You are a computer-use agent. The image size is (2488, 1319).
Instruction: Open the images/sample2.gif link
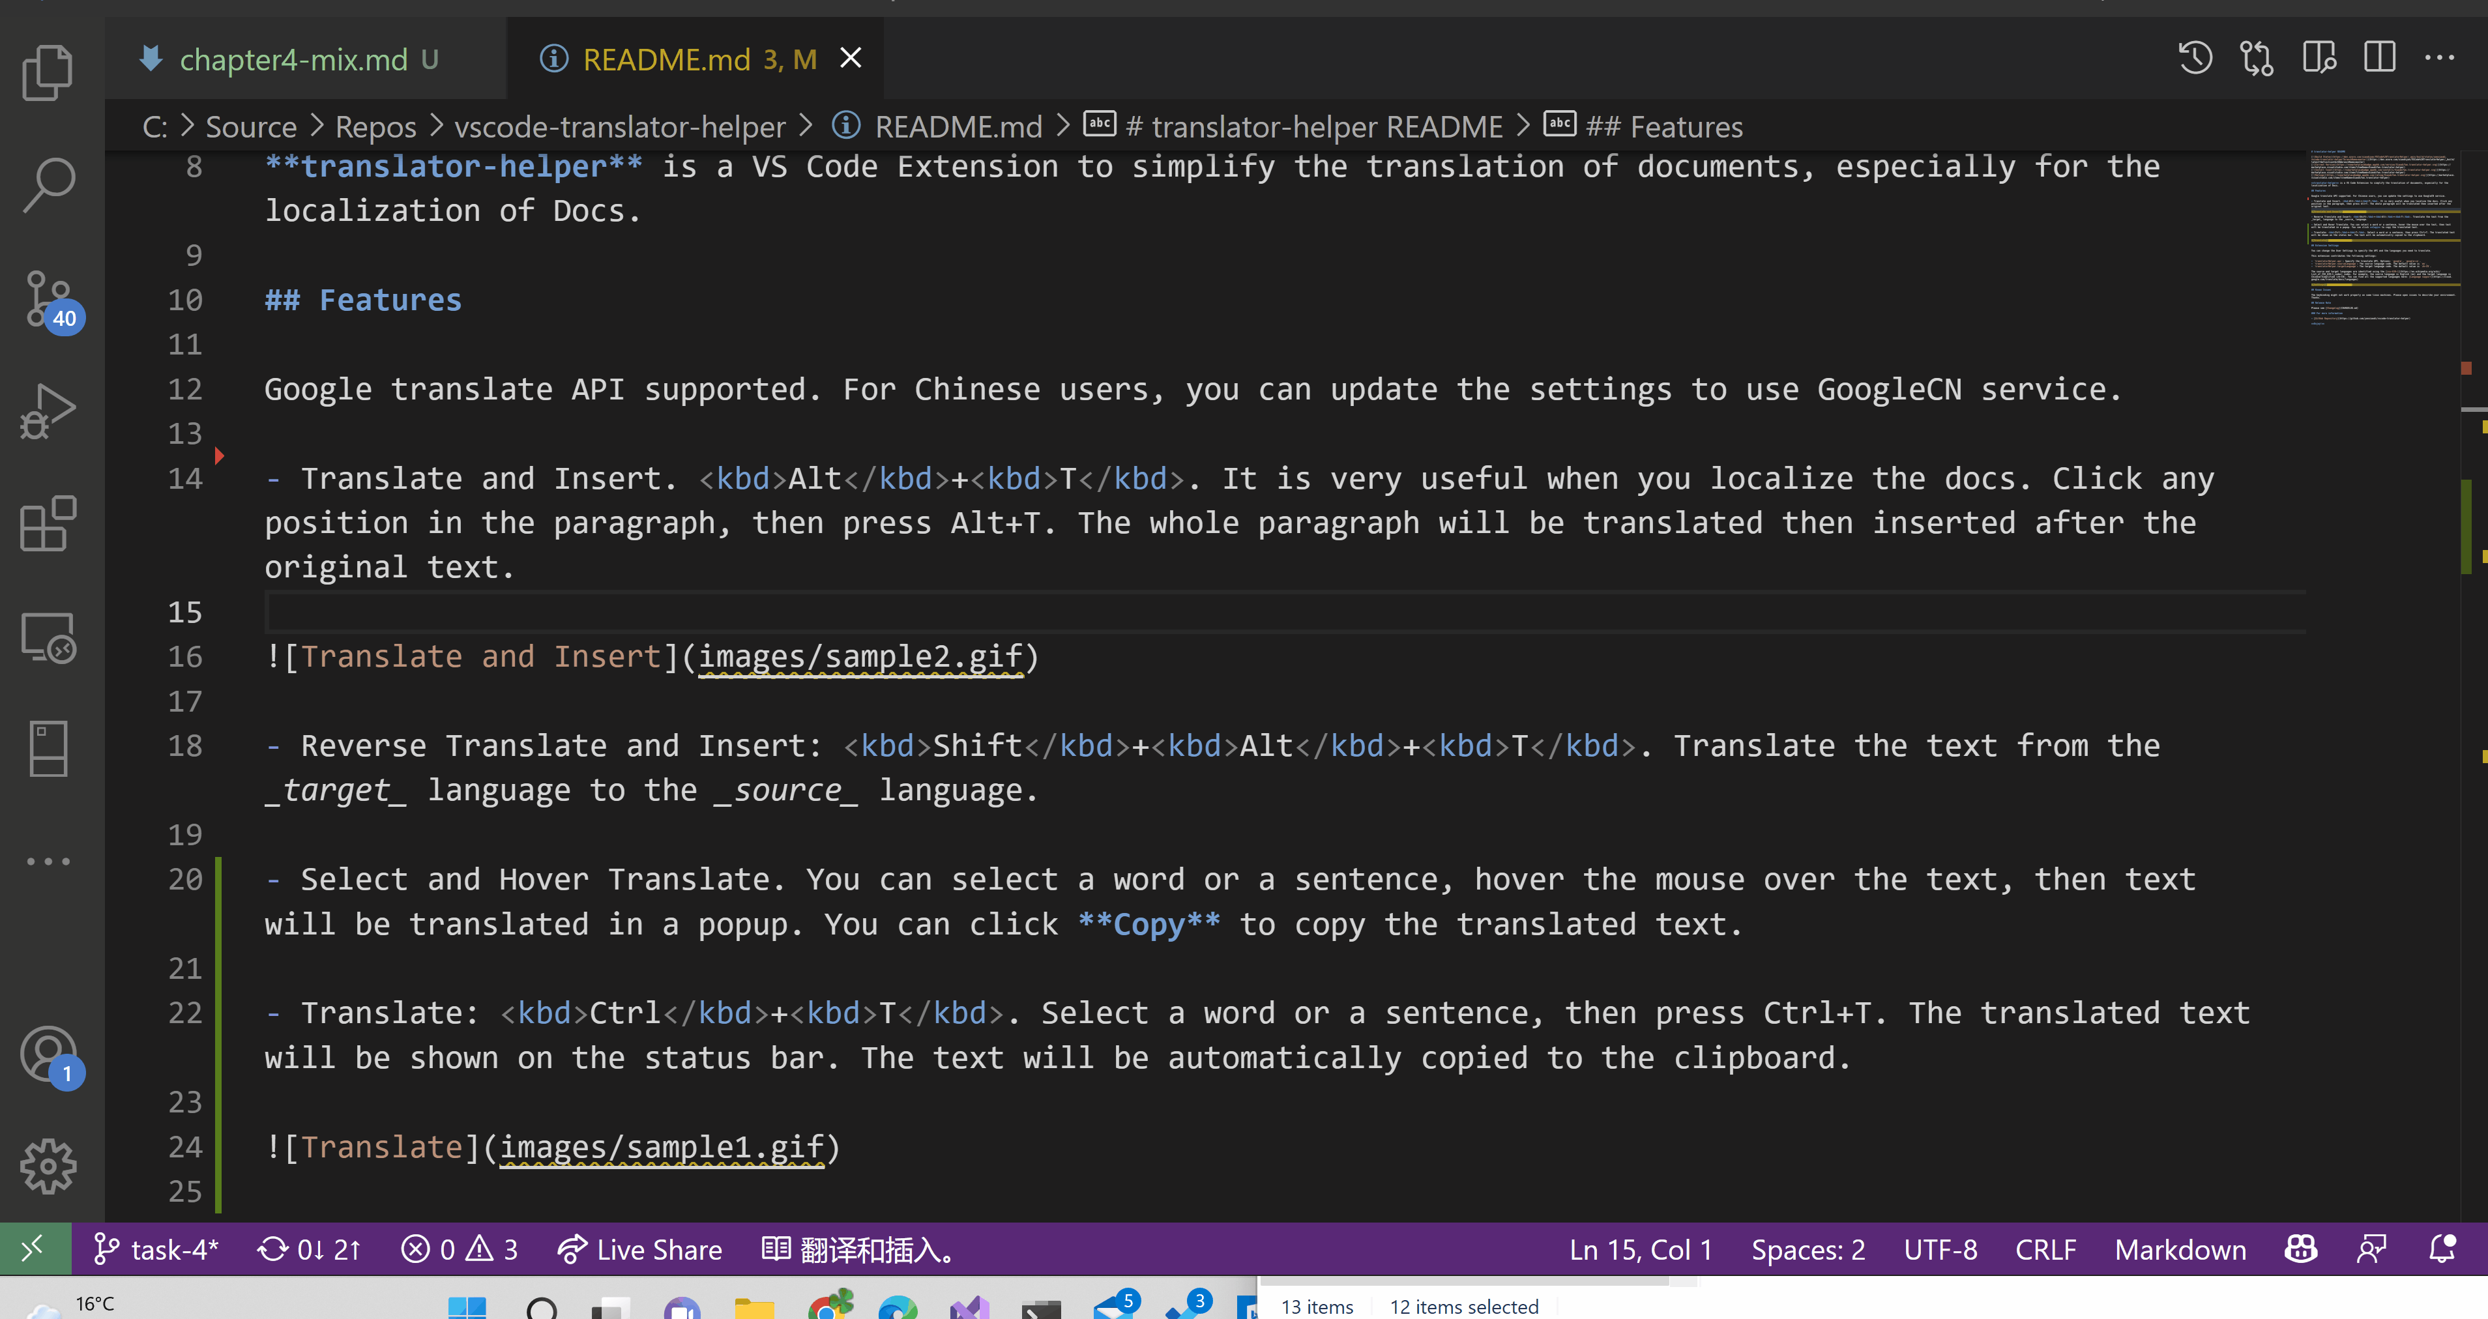(x=860, y=657)
